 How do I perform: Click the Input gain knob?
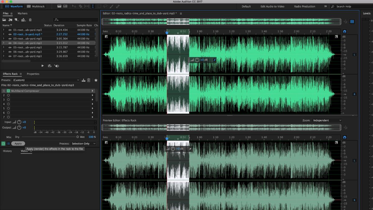tap(19, 122)
